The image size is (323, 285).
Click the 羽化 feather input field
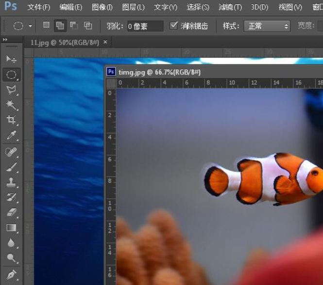[x=145, y=26]
